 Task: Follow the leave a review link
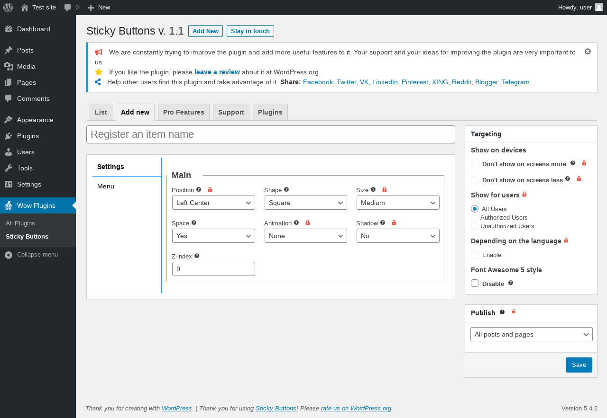pos(217,72)
